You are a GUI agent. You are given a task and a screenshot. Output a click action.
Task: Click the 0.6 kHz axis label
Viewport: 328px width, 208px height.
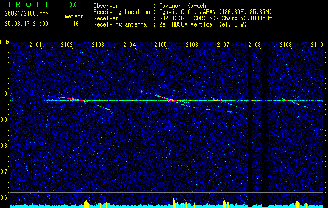(x=4, y=198)
